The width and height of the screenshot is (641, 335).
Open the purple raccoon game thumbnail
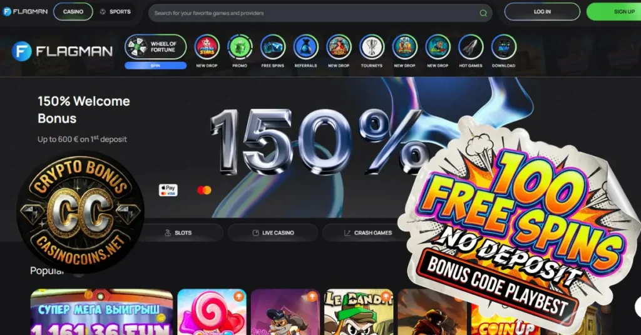click(285, 312)
